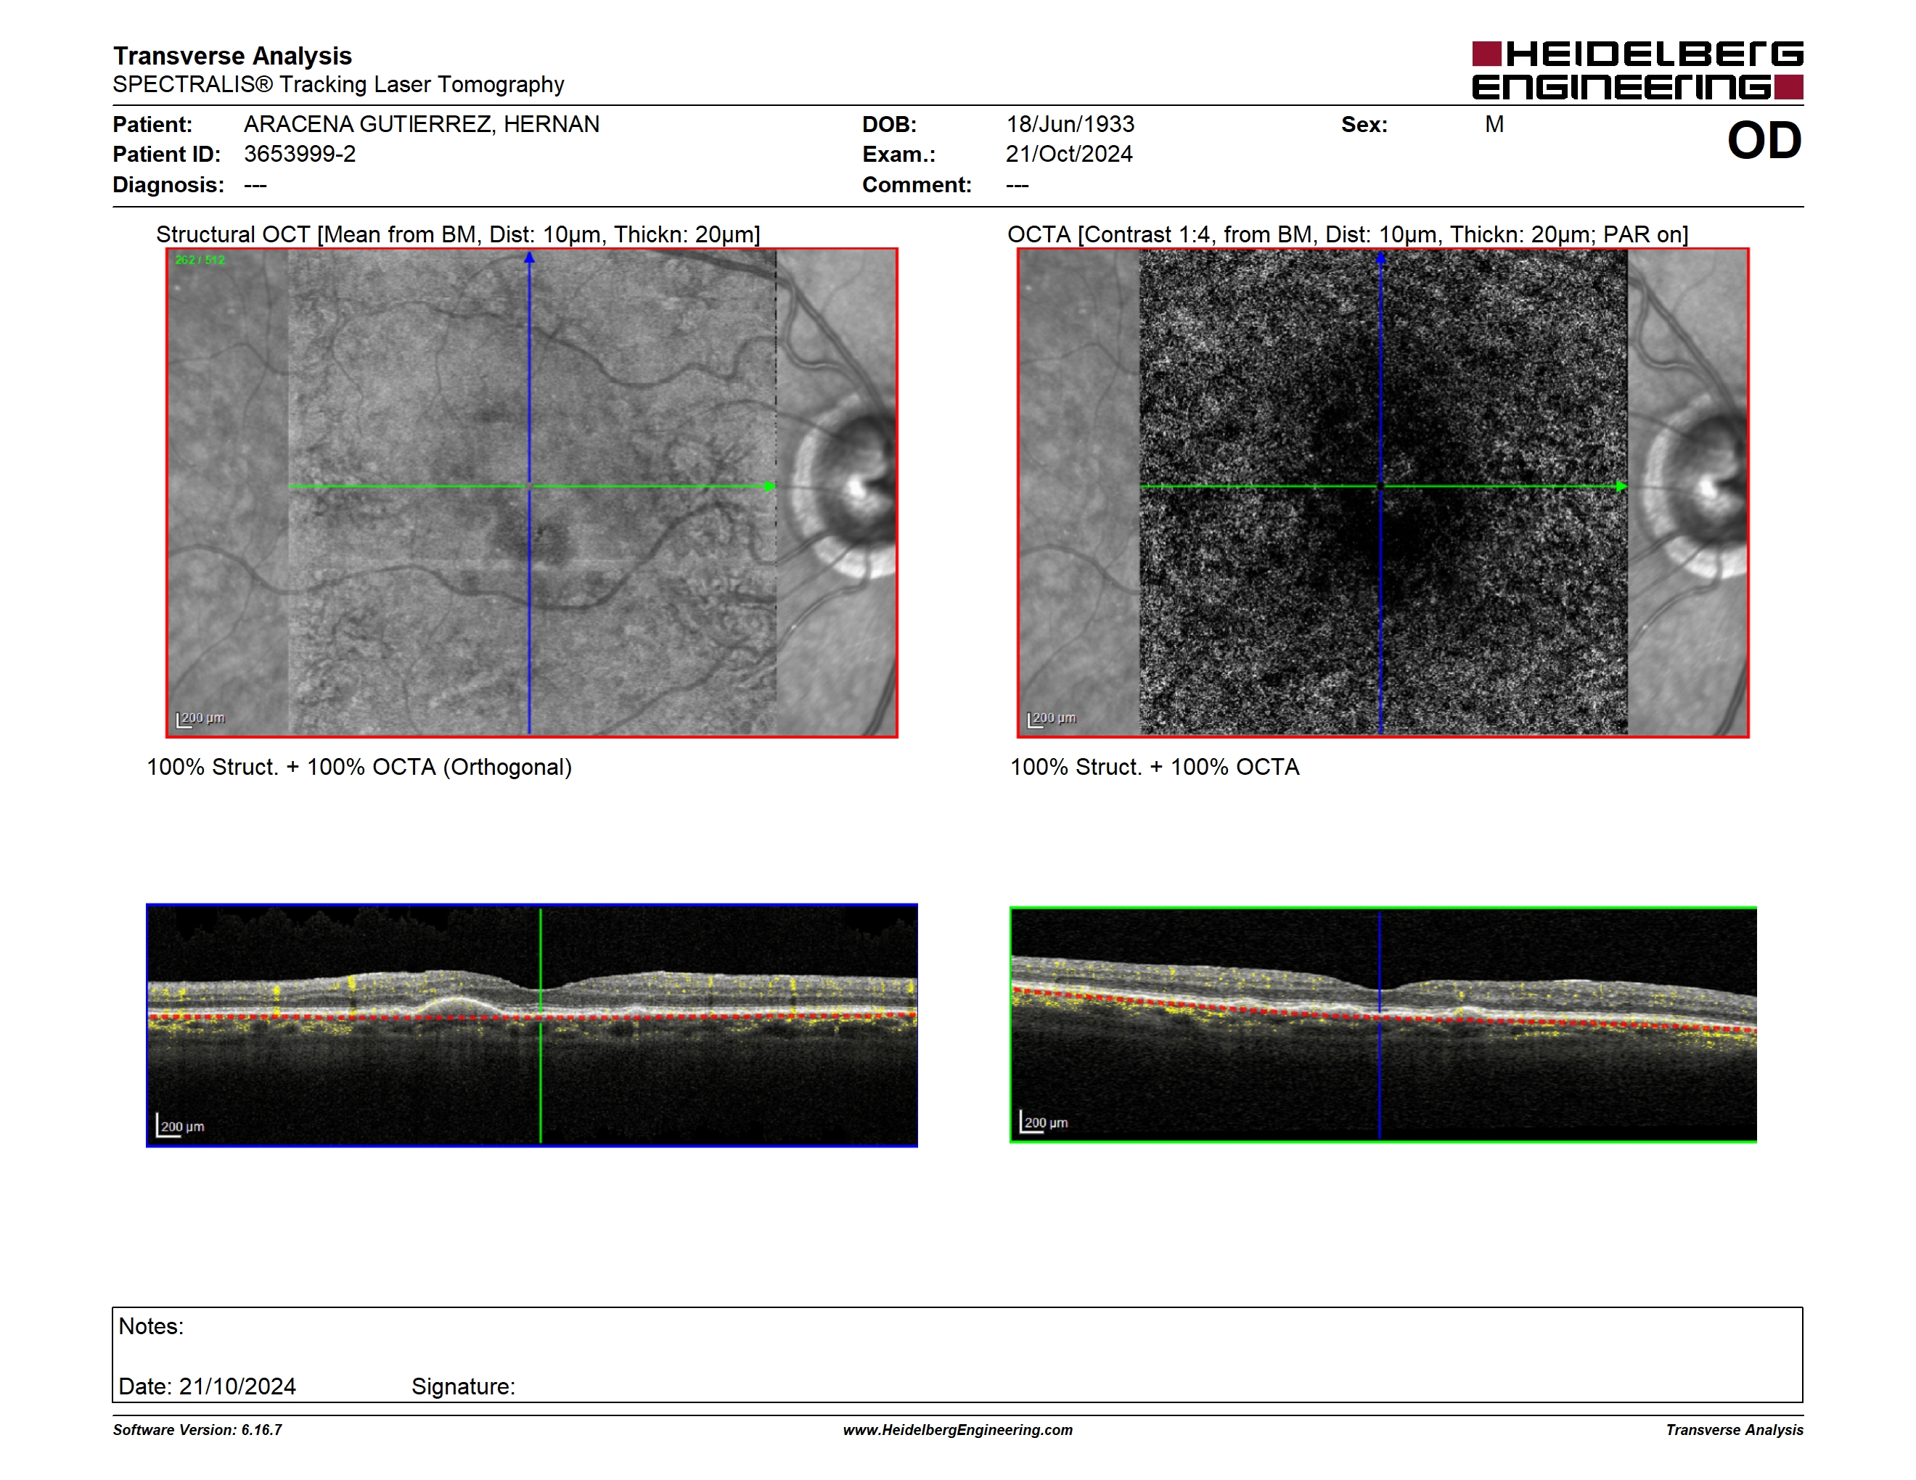Image resolution: width=1916 pixels, height=1480 pixels.
Task: Click the blue arrowhead atop Structural OCT image
Action: (529, 258)
